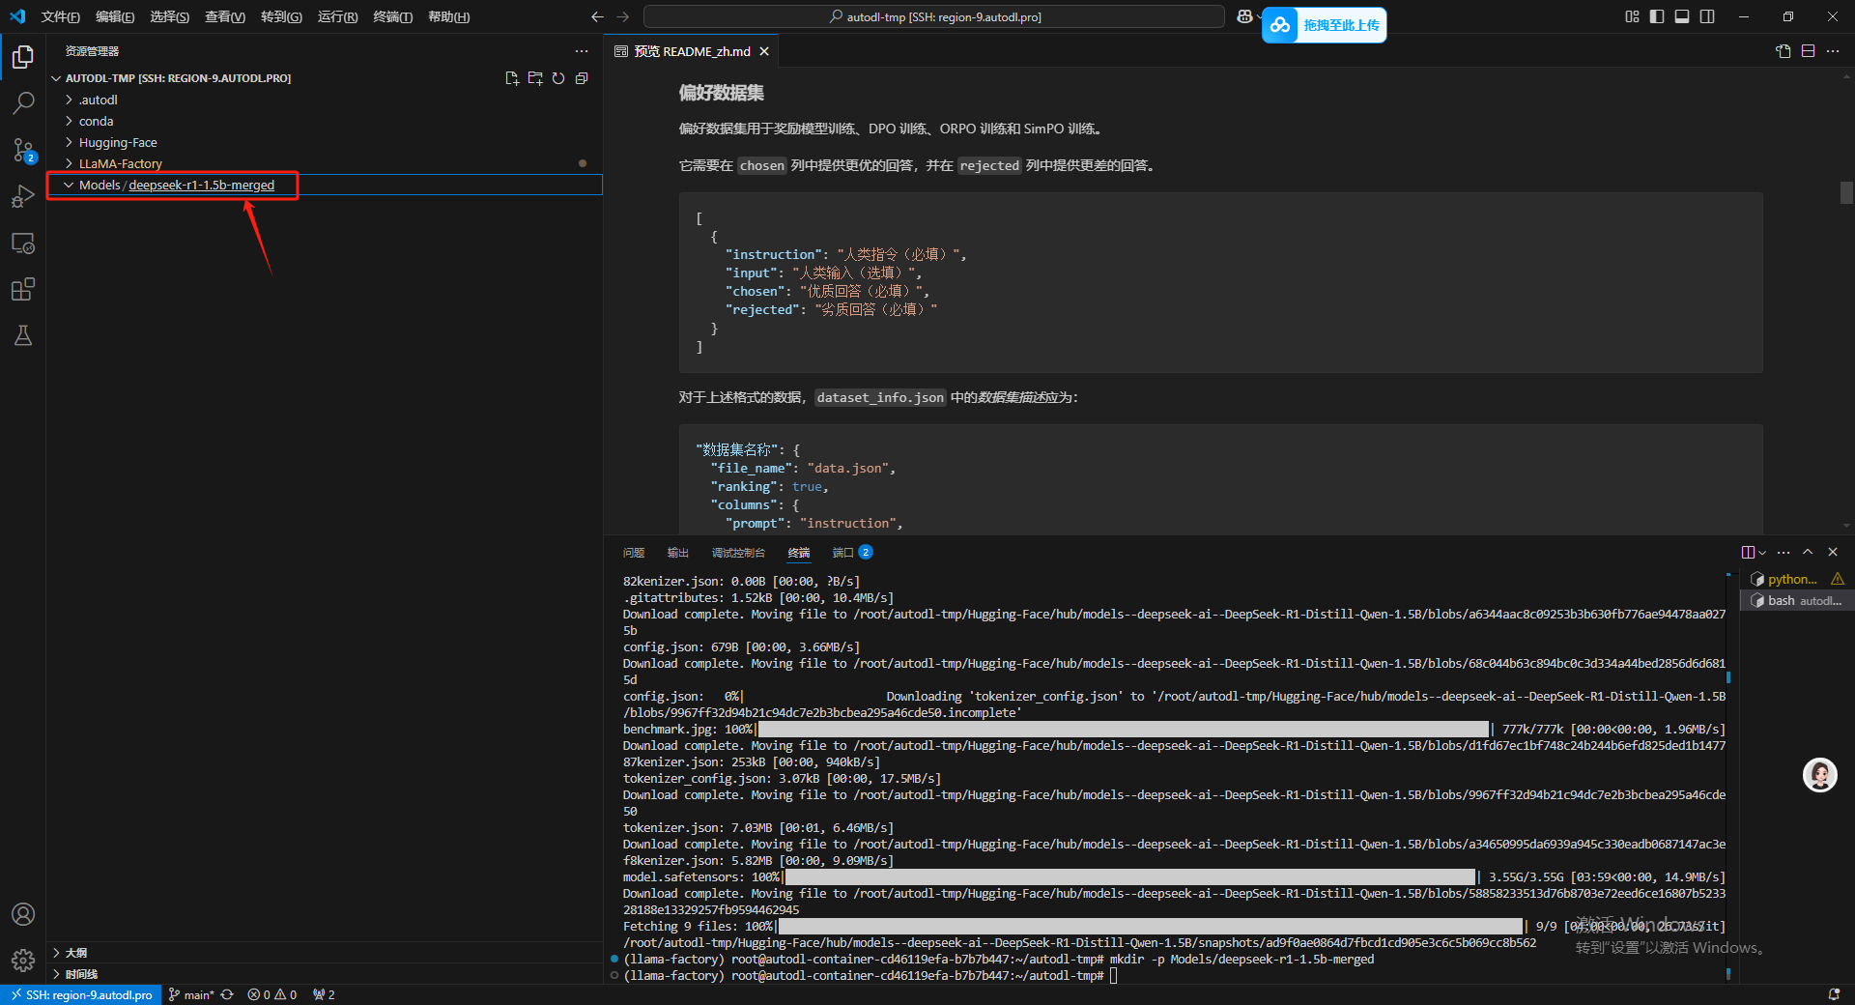This screenshot has width=1855, height=1005.
Task: Toggle the bottom panel visibility
Action: (1682, 16)
